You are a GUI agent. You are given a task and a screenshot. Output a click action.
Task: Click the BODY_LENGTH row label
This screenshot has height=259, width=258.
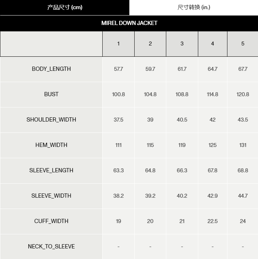(x=51, y=69)
